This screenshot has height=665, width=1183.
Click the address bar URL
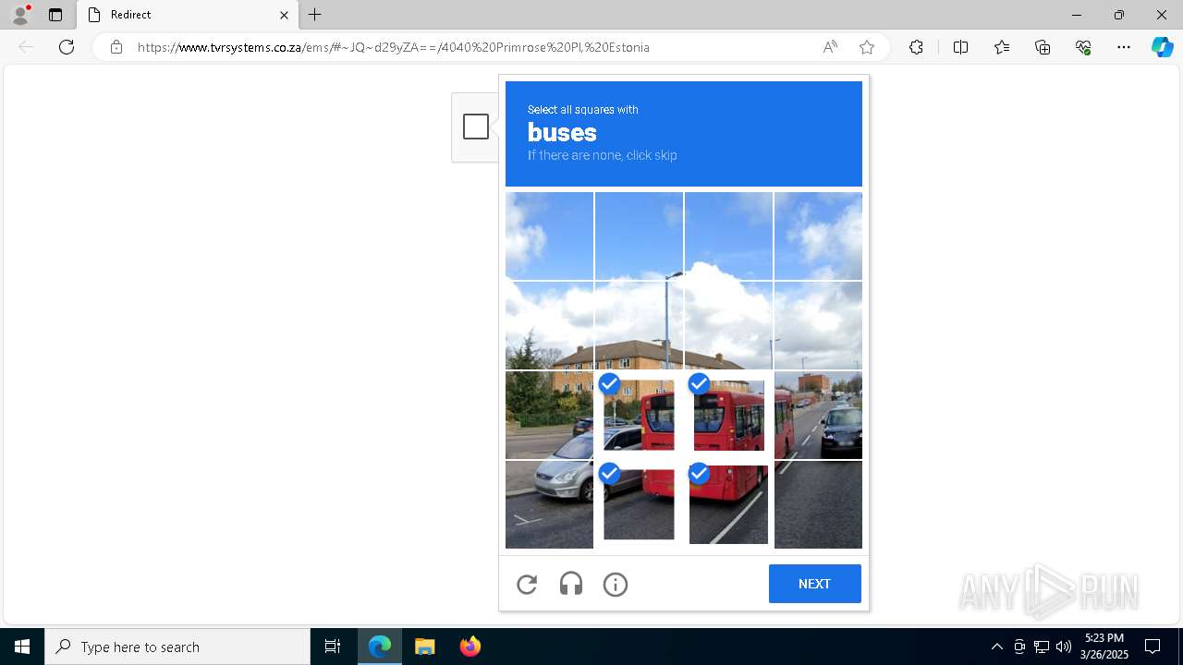pos(394,47)
